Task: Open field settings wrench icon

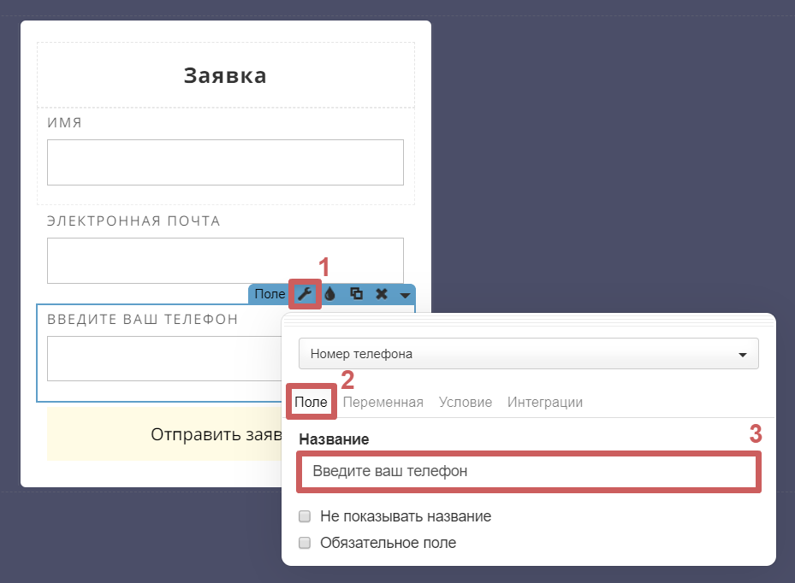Action: tap(305, 294)
